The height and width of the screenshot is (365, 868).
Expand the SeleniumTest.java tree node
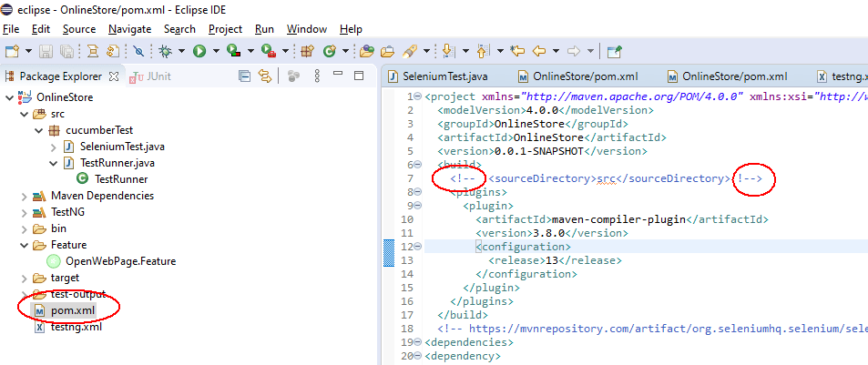[53, 147]
